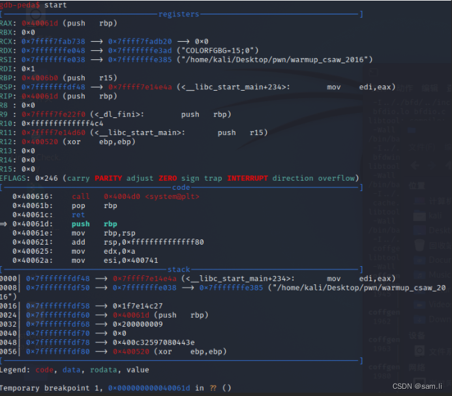Select the overflow flag in EFLAGS
Viewport: 452px width, 396px height.
pos(336,178)
